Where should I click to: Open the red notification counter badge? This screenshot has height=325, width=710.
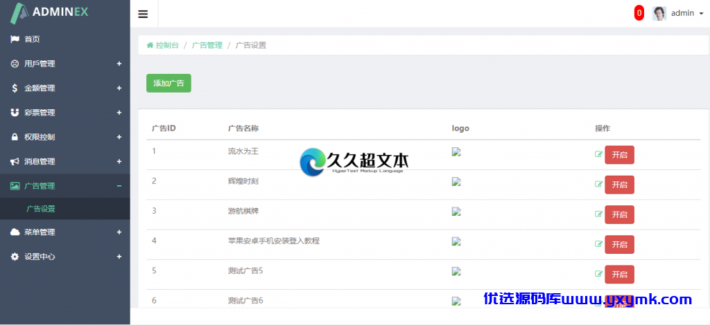[639, 13]
